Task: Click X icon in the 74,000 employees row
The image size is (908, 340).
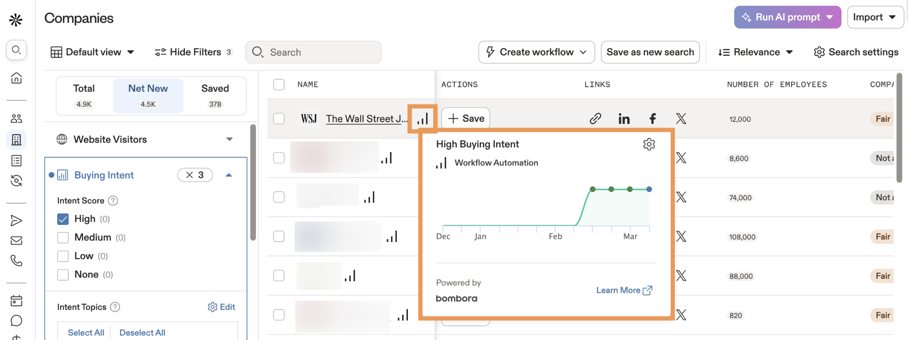Action: (x=681, y=197)
